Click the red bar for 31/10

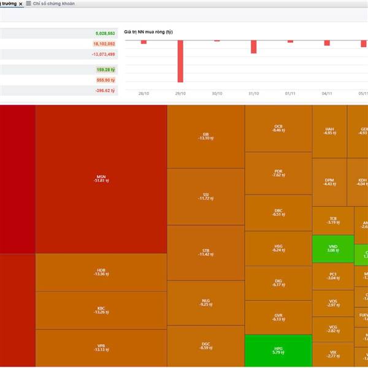click(x=254, y=47)
